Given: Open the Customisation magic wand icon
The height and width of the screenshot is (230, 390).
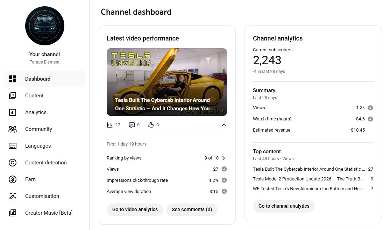Looking at the screenshot, I should point(13,196).
